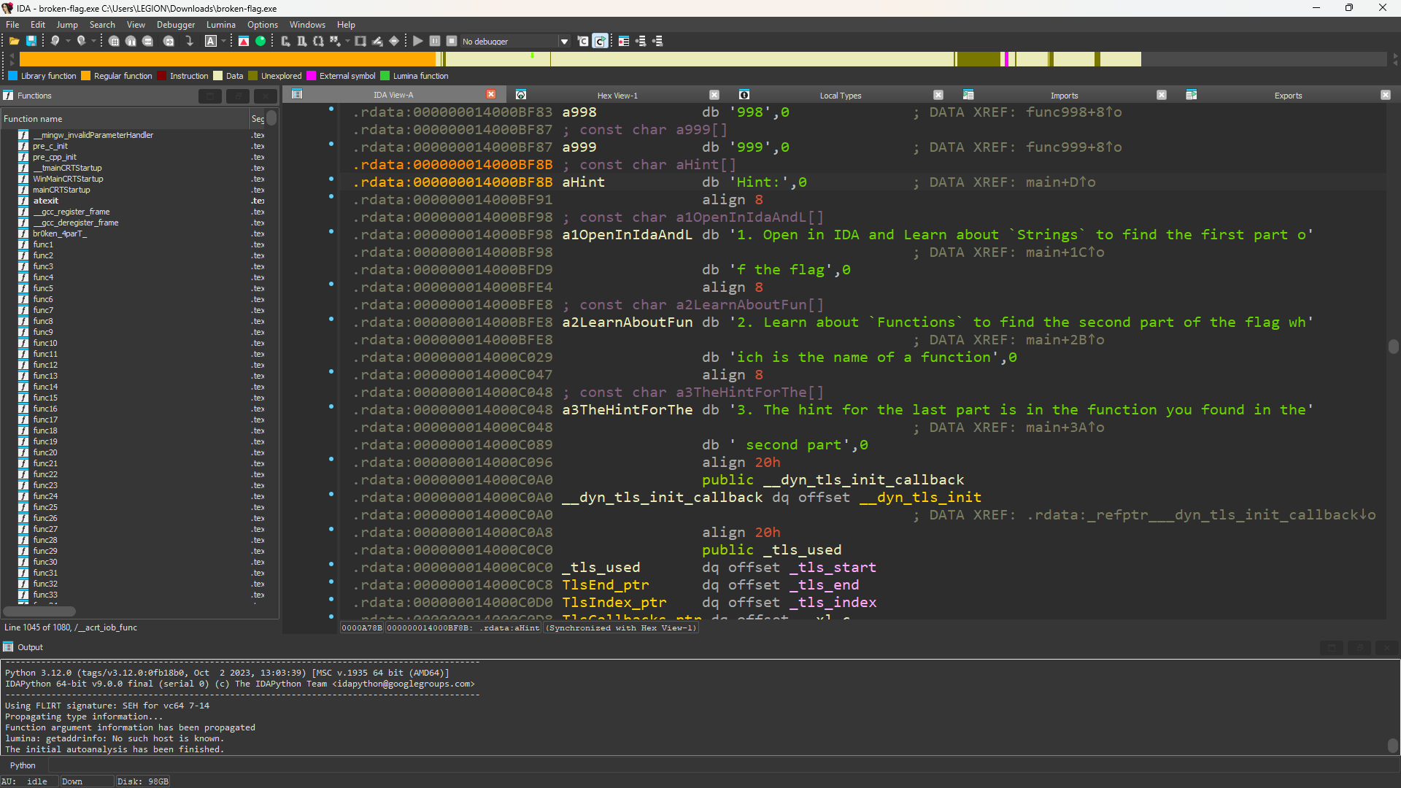Open the Lumina menu
This screenshot has width=1401, height=788.
pyautogui.click(x=221, y=25)
